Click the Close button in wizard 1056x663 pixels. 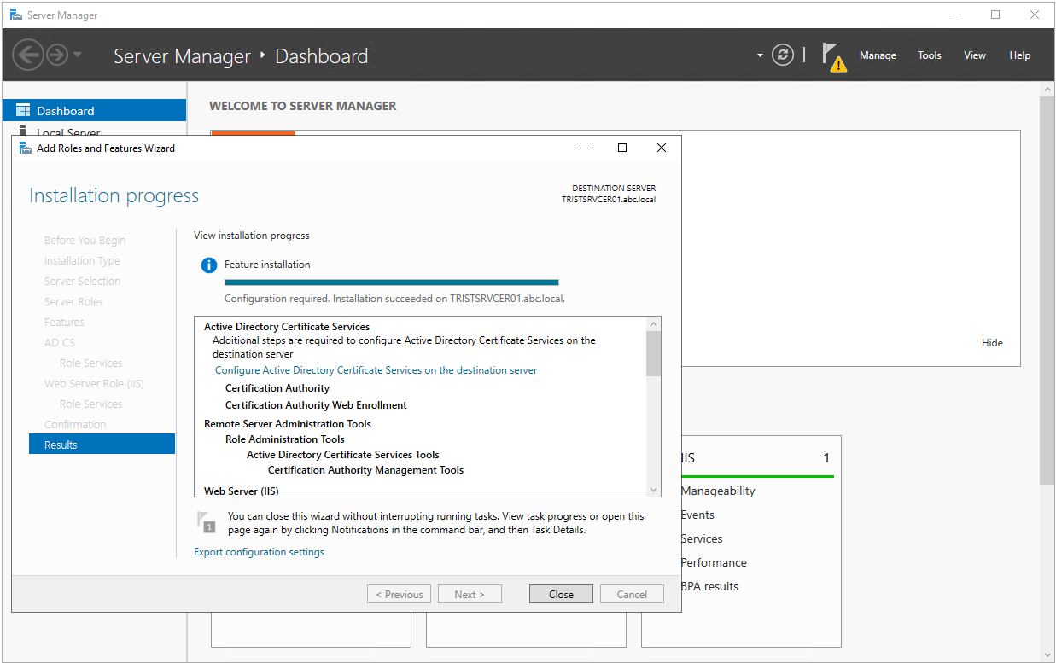pos(561,595)
